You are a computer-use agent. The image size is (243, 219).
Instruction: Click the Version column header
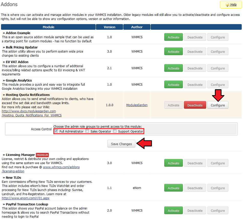pos(109,27)
